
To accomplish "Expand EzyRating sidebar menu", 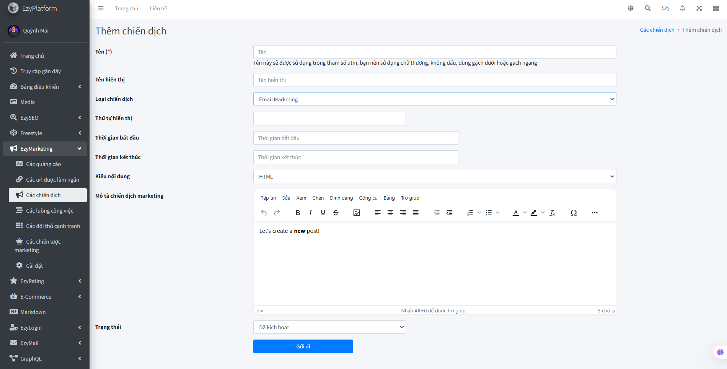I will (45, 281).
